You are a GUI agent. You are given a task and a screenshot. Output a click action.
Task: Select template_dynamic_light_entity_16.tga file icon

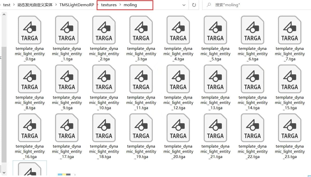[x=30, y=128]
